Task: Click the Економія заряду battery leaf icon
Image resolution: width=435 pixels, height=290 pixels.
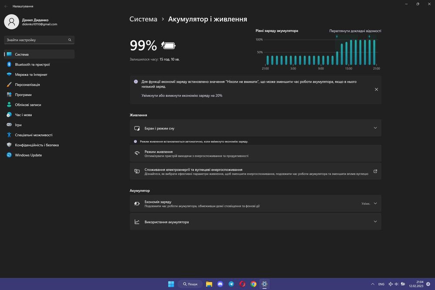Action: 137,203
